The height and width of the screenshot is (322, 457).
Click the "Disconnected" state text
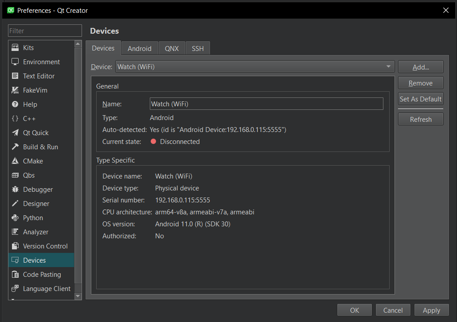click(180, 141)
